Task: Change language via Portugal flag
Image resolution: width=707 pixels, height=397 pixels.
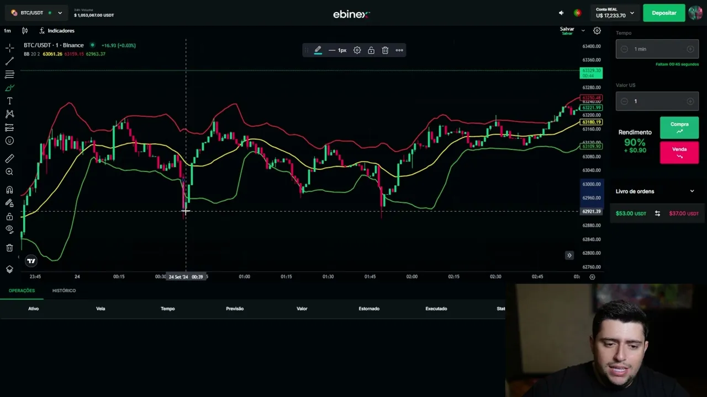Action: pyautogui.click(x=577, y=13)
